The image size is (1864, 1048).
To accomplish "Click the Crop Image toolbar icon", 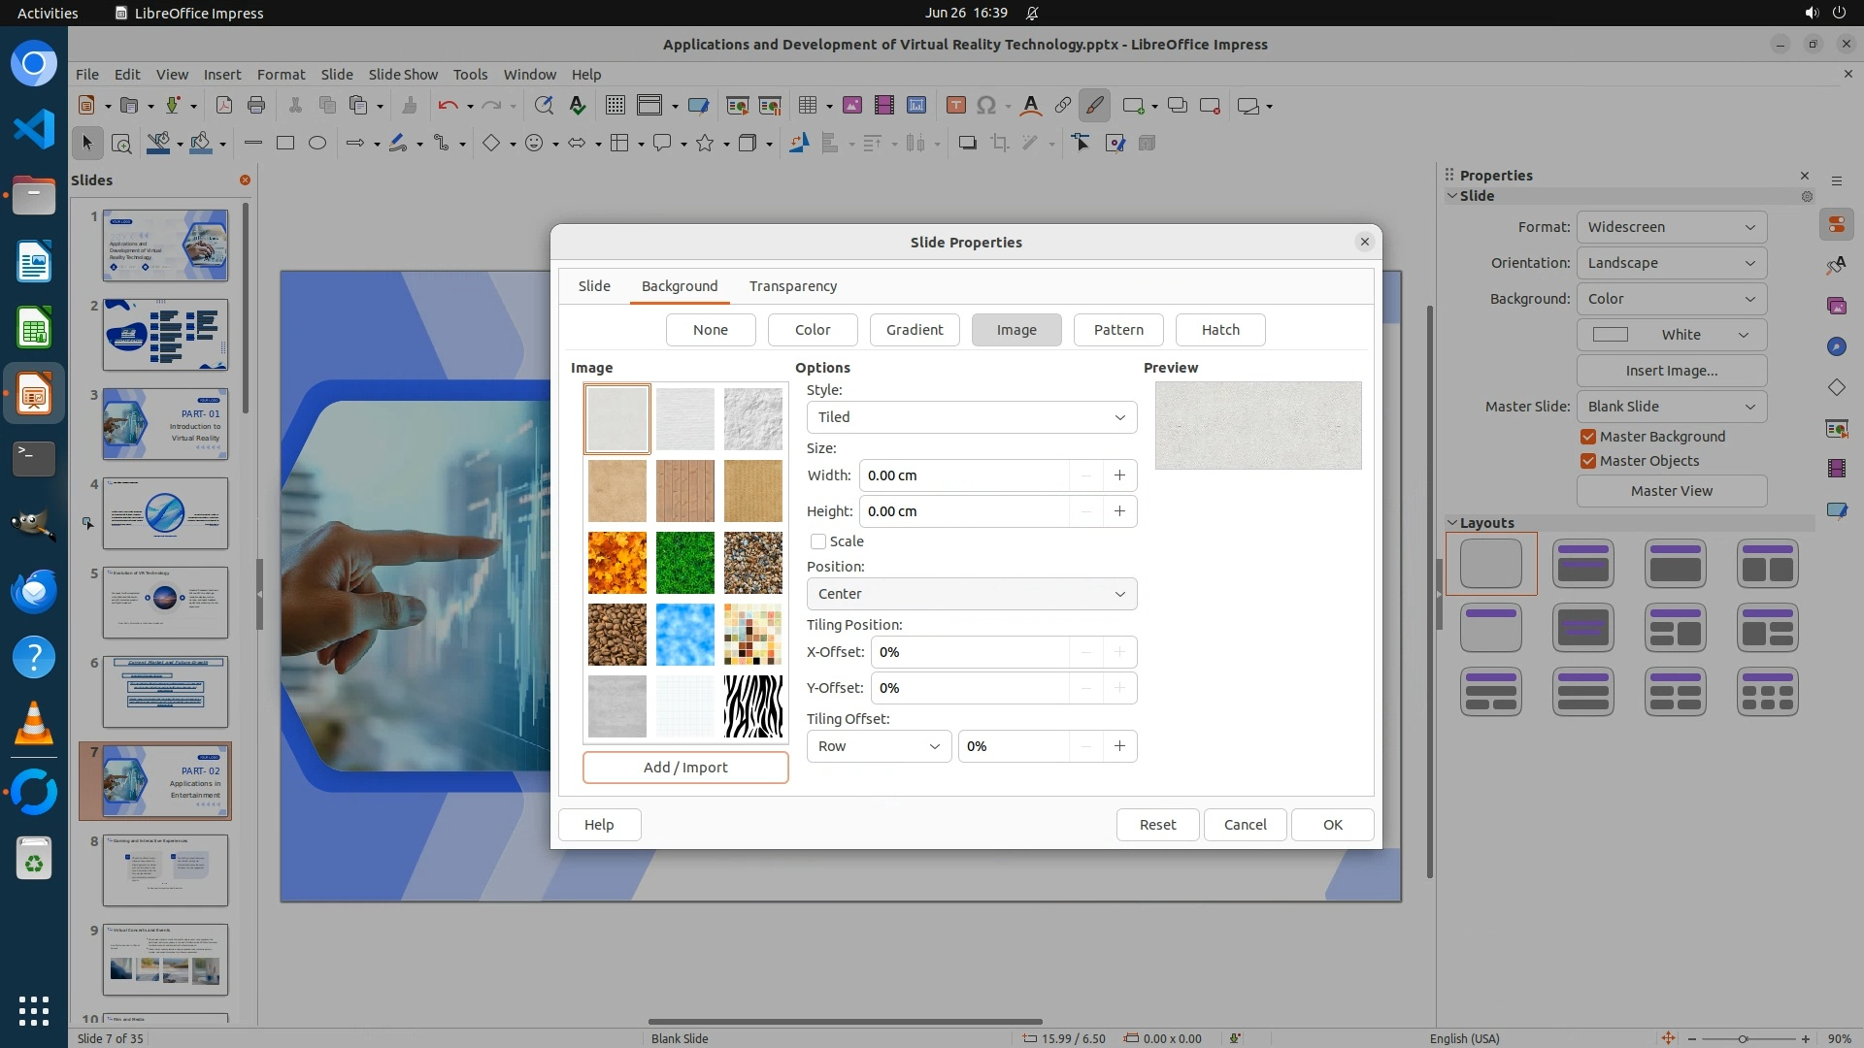I will [999, 144].
